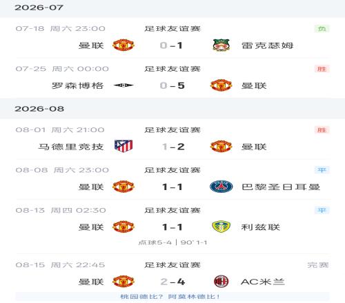Click the Wrexham club crest
Screen dimensions: 345x303
[x=221, y=45]
